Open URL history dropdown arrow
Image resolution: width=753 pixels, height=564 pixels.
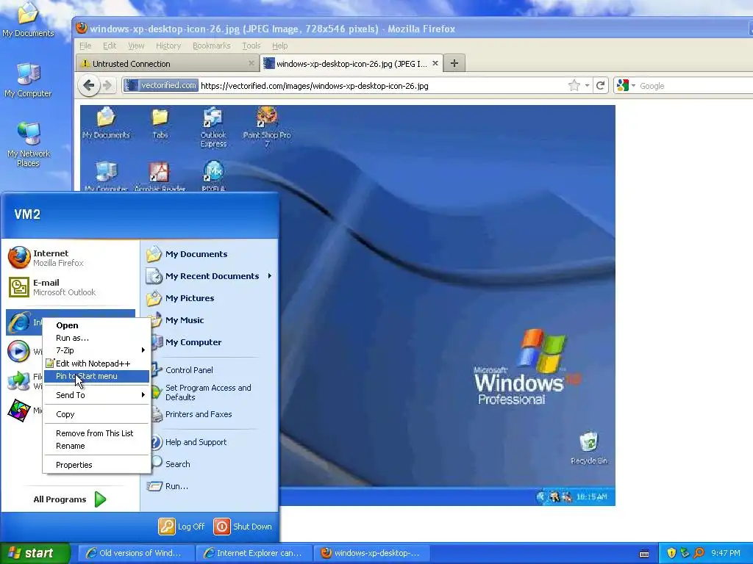[x=587, y=86]
